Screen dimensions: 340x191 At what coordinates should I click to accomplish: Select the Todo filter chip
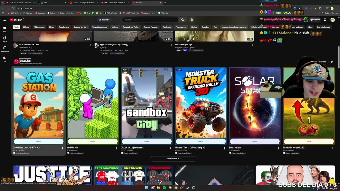point(16,27)
